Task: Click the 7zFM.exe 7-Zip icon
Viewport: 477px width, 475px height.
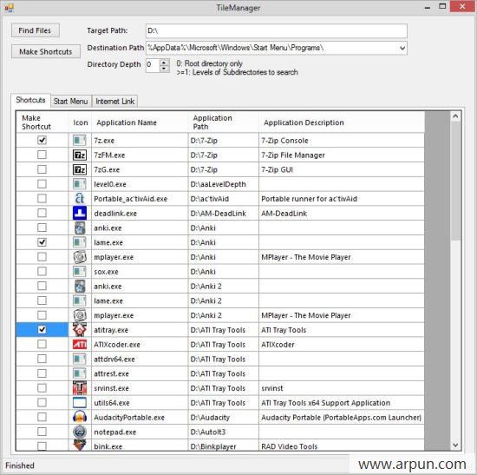Action: pyautogui.click(x=80, y=155)
